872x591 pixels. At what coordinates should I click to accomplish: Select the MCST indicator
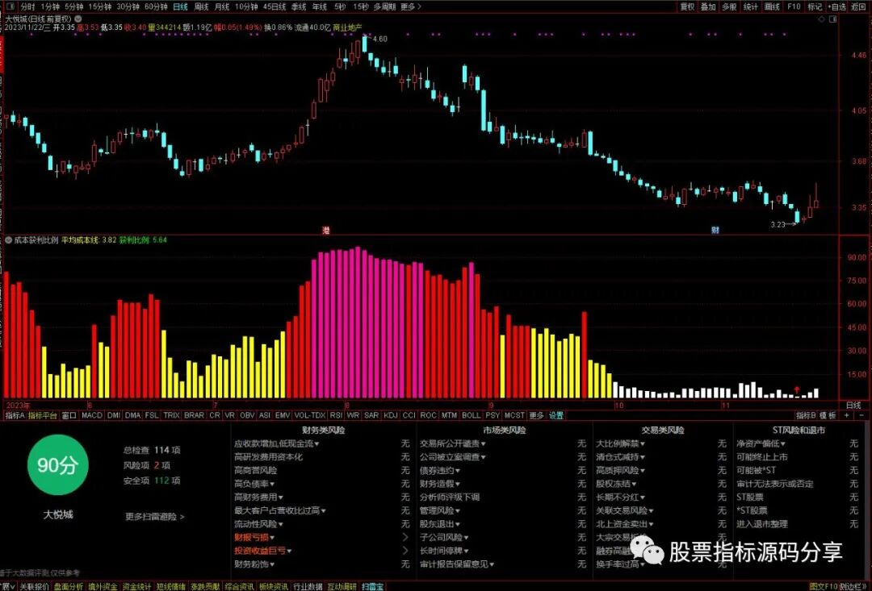click(514, 415)
